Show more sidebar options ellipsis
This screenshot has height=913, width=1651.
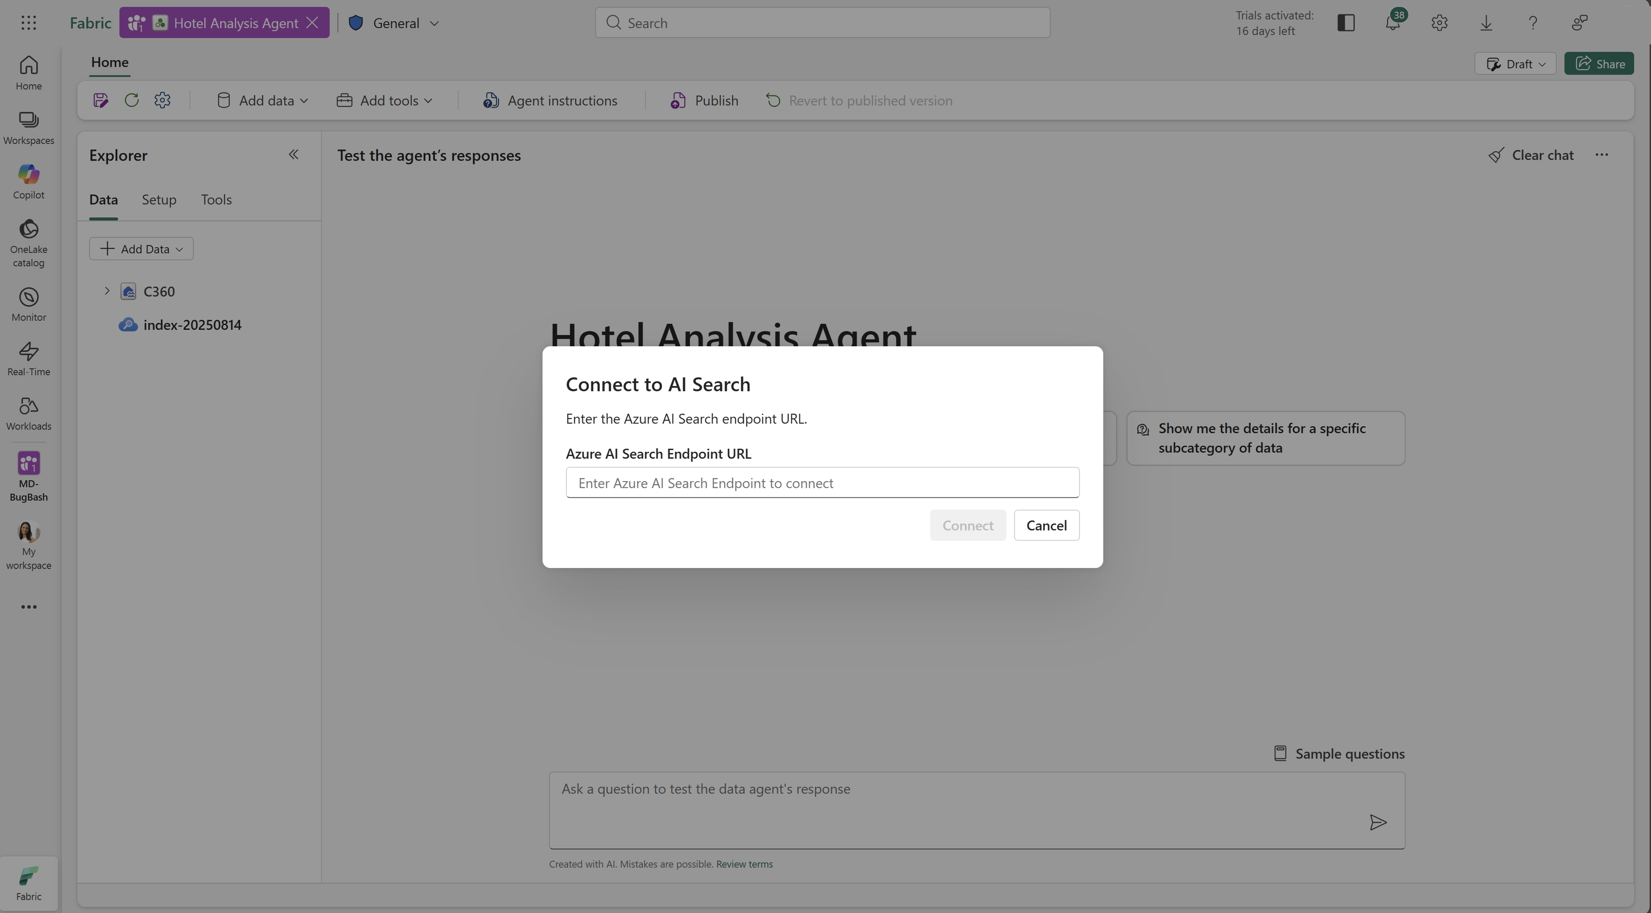(28, 607)
